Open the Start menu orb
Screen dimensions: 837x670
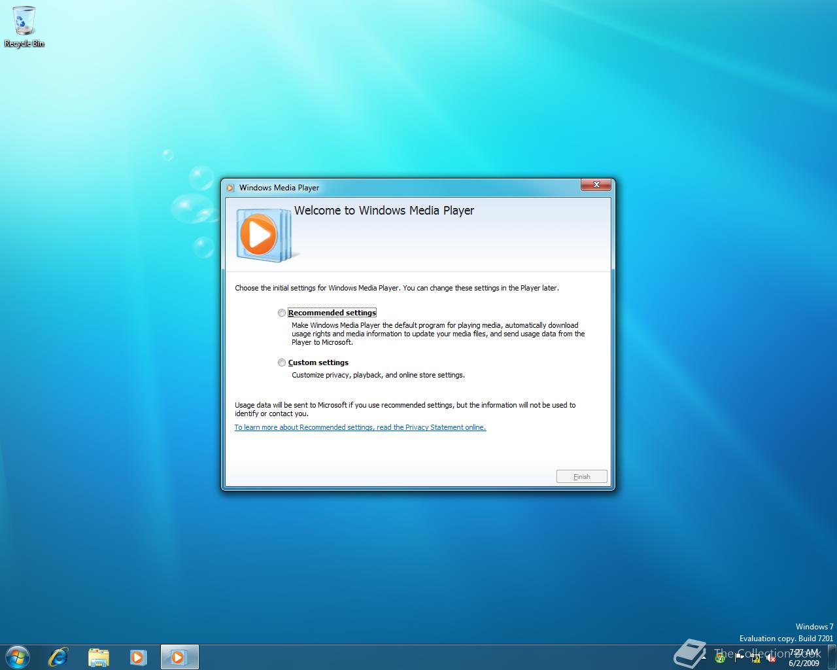[17, 657]
